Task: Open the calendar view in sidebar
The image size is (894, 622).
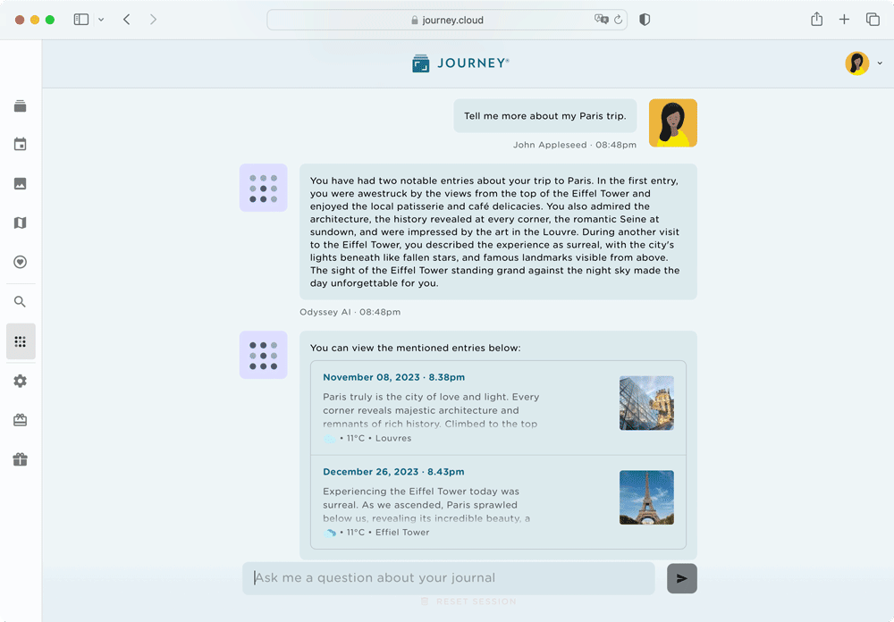Action: (x=20, y=144)
